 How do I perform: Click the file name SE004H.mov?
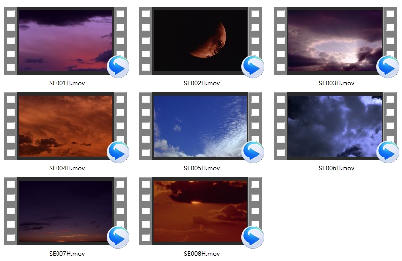point(67,168)
